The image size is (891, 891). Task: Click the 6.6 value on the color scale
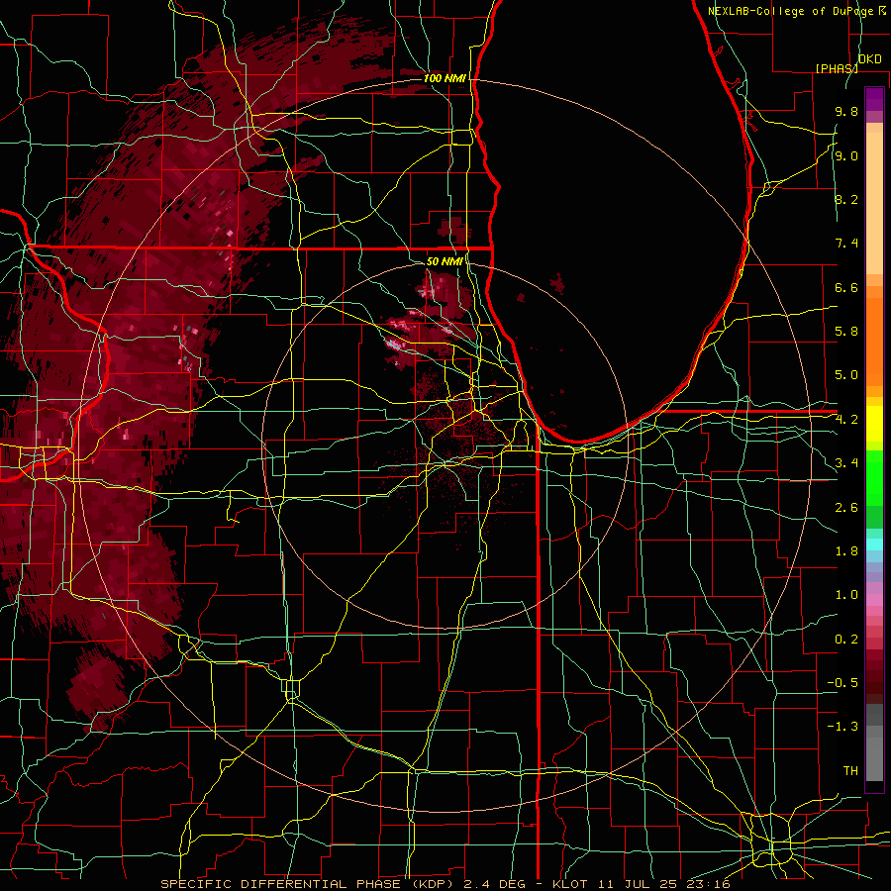(x=846, y=287)
